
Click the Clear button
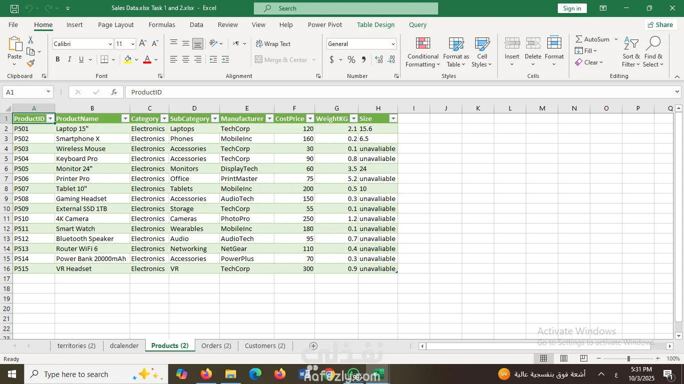(589, 62)
